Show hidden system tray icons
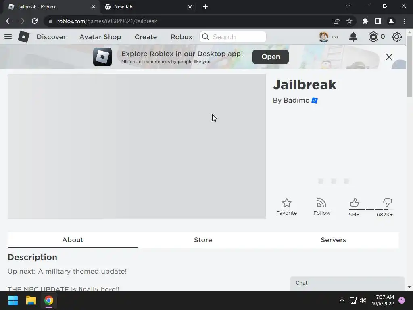The height and width of the screenshot is (310, 413). 342,300
